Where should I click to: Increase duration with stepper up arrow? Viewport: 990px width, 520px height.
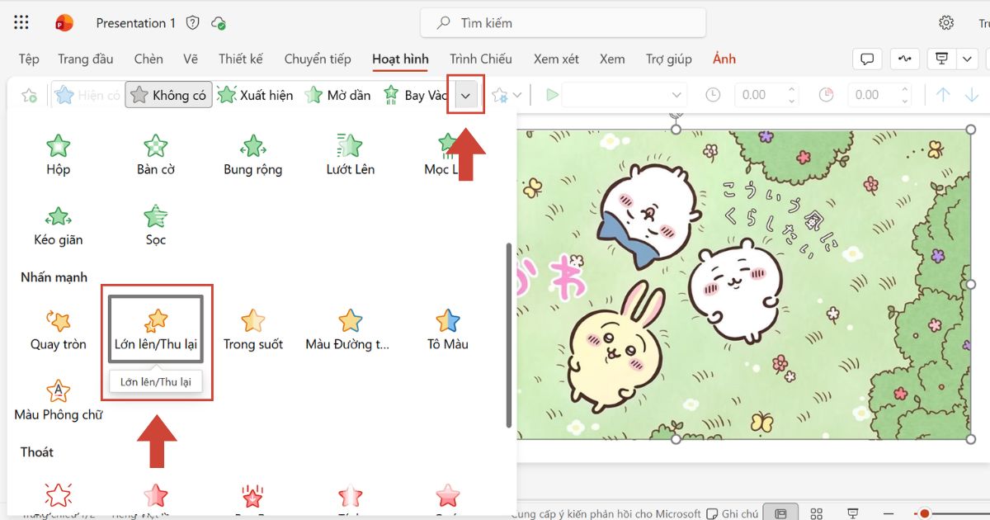(792, 90)
